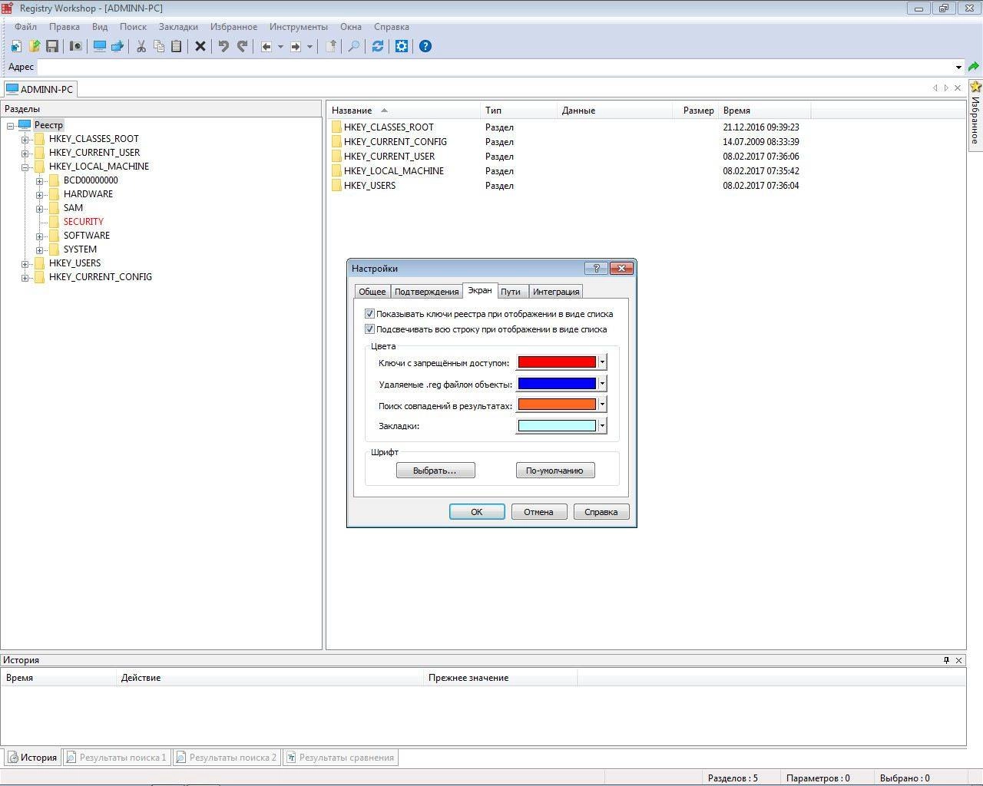Click the blue help question icon
983x786 pixels.
pos(425,46)
